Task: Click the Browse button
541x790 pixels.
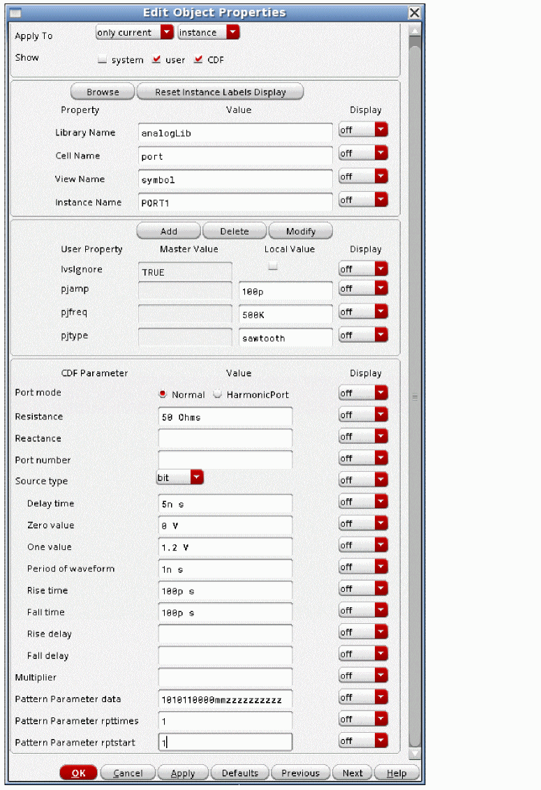Action: point(103,92)
